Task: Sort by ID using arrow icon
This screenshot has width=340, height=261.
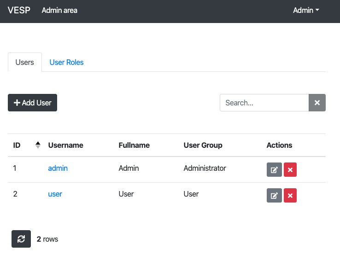Action: tap(38, 145)
